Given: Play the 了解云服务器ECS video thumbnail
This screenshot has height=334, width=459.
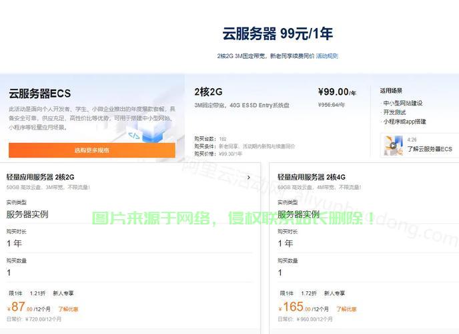Looking at the screenshot, I should point(392,145).
